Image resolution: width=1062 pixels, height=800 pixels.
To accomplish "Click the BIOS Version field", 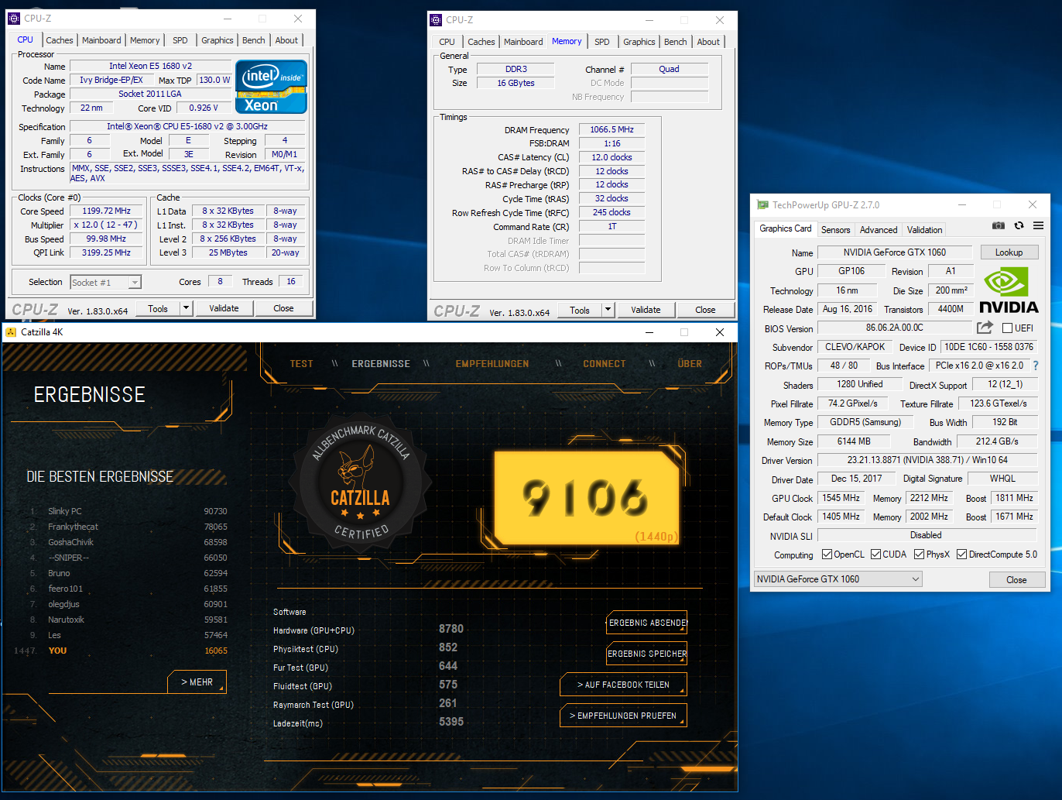I will point(895,328).
